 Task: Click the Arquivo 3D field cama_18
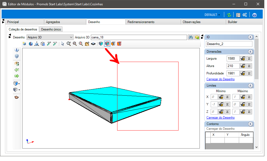click(139, 37)
